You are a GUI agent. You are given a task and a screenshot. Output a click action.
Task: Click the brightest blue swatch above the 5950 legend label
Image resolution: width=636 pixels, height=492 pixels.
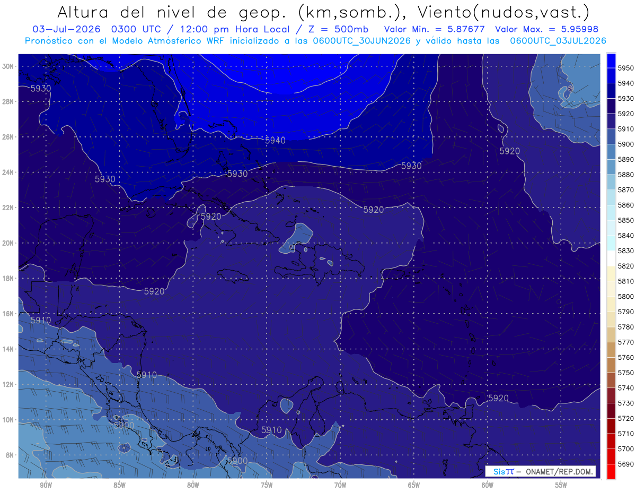pyautogui.click(x=611, y=61)
